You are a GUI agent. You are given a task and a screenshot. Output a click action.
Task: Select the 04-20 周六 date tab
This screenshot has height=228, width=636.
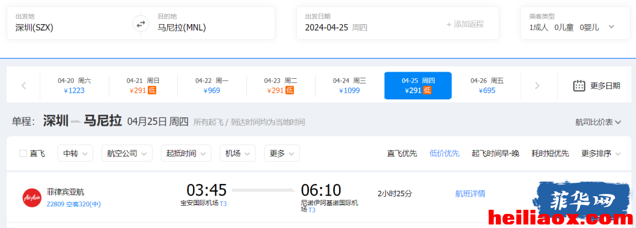pyautogui.click(x=74, y=85)
